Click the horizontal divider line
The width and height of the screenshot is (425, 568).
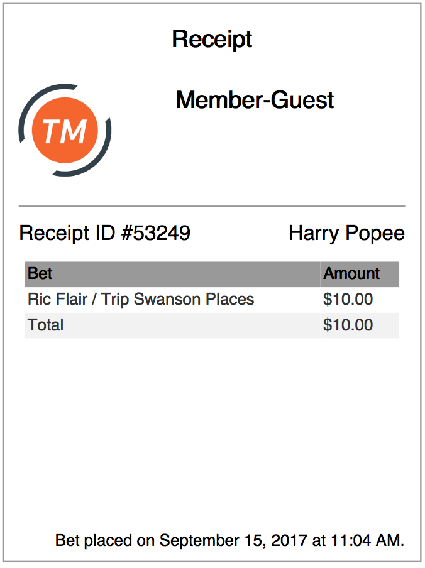[x=212, y=207]
